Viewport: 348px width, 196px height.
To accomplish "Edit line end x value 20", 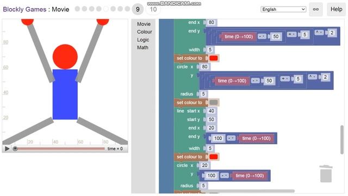I will [x=212, y=128].
